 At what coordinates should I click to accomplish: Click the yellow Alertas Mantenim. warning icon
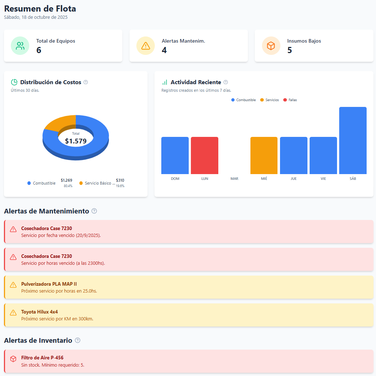point(145,46)
